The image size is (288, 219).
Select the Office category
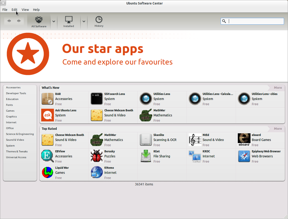(x=10, y=128)
